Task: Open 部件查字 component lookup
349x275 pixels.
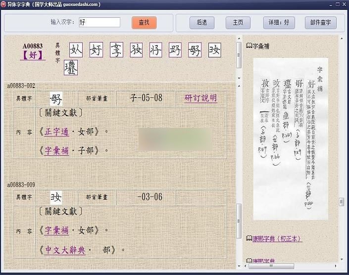Action: pyautogui.click(x=320, y=23)
